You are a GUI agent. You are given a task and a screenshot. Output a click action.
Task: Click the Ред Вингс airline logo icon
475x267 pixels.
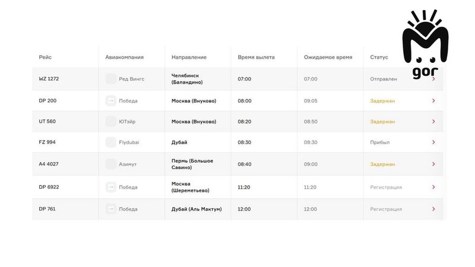pyautogui.click(x=110, y=79)
